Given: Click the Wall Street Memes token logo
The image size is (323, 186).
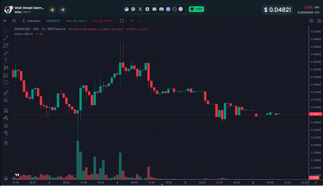Looking at the screenshot, I should tap(8, 9).
